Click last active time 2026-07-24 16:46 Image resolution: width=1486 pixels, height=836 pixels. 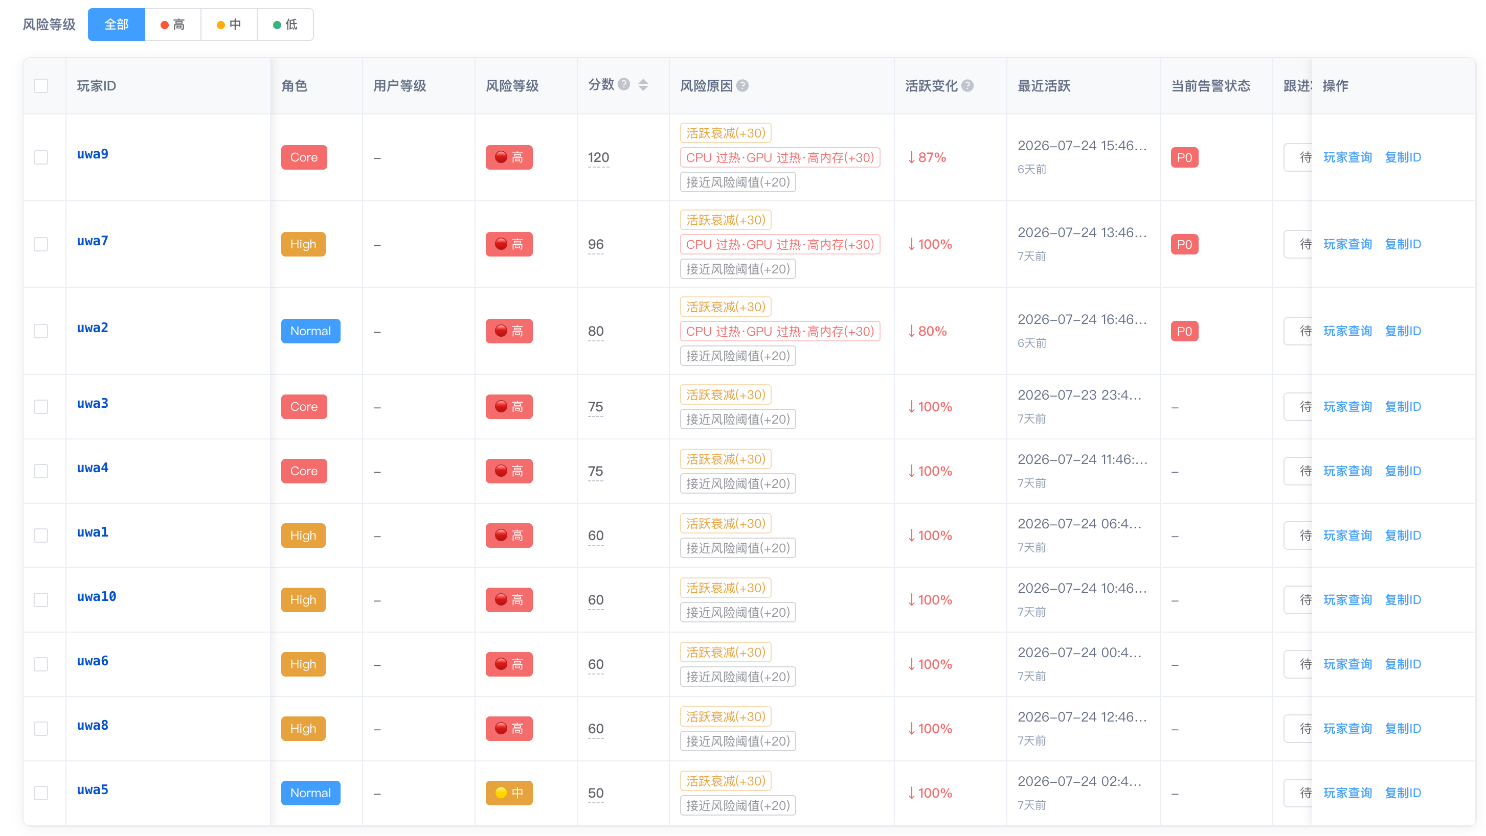pyautogui.click(x=1082, y=319)
